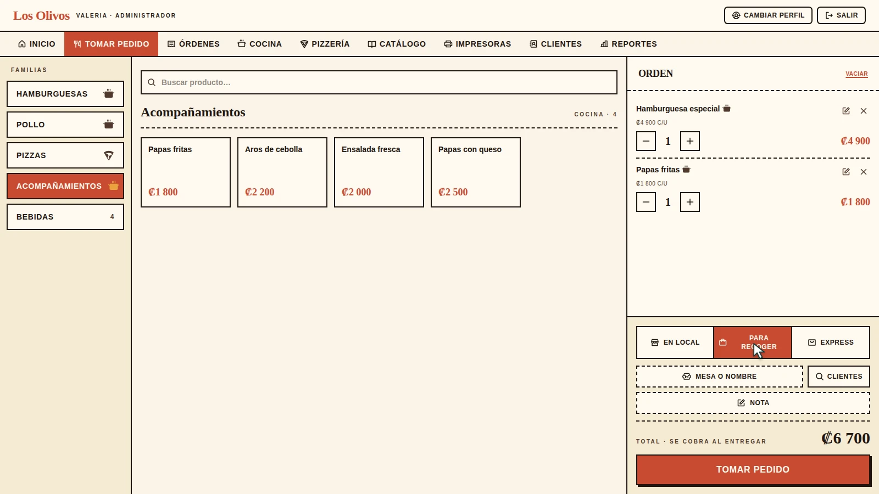Open the Pizzas family
Screen dimensions: 879x494
65,155
